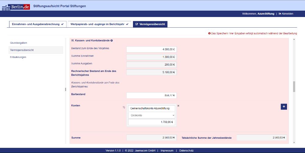Click the Bestand zum Ende des Vorjahres field
This screenshot has width=305, height=153.
pyautogui.click(x=152, y=49)
